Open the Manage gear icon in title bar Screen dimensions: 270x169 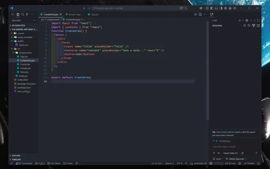(235, 8)
